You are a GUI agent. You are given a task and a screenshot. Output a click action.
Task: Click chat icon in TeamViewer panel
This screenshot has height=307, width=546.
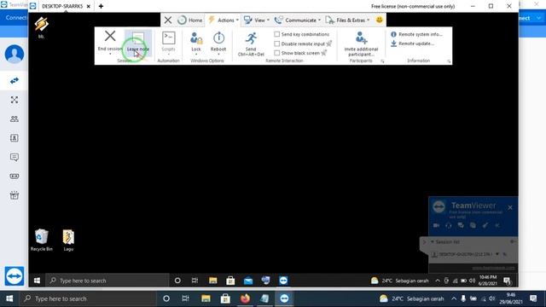coord(461,225)
